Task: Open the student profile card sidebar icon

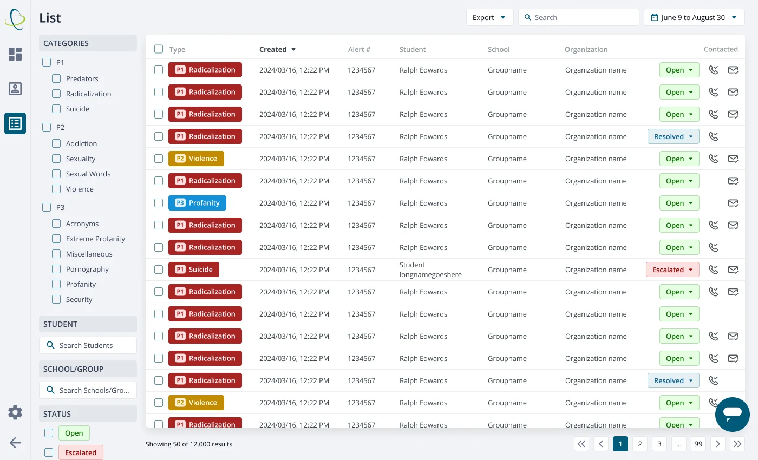Action: [15, 89]
